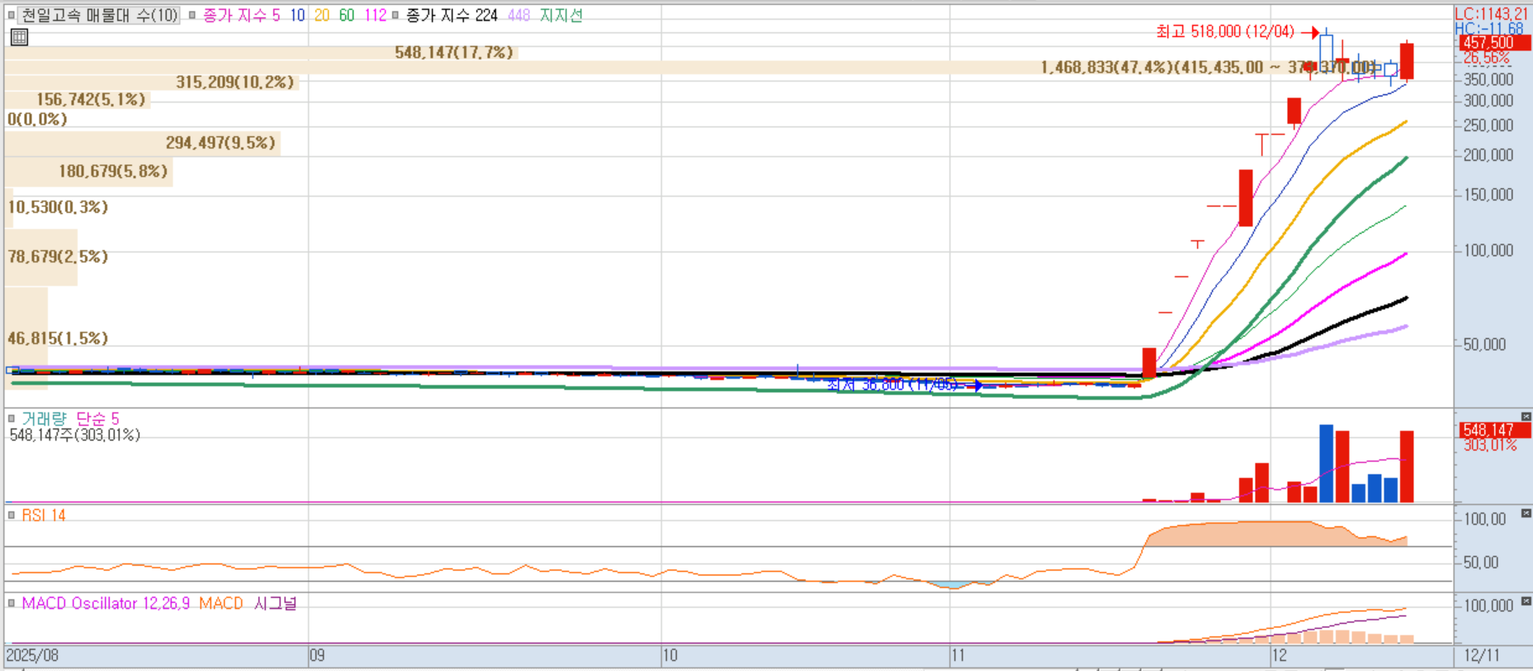Click the 거래량 indicator label
The height and width of the screenshot is (671, 1533).
(44, 418)
